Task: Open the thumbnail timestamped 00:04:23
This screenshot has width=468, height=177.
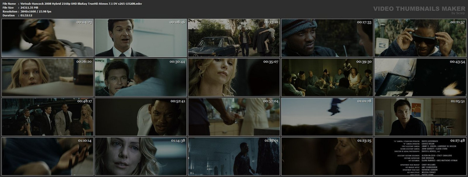Action: tap(47, 38)
